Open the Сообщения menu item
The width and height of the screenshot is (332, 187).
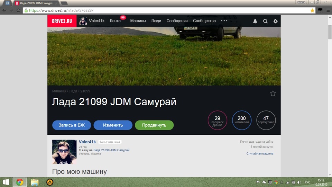(x=177, y=21)
